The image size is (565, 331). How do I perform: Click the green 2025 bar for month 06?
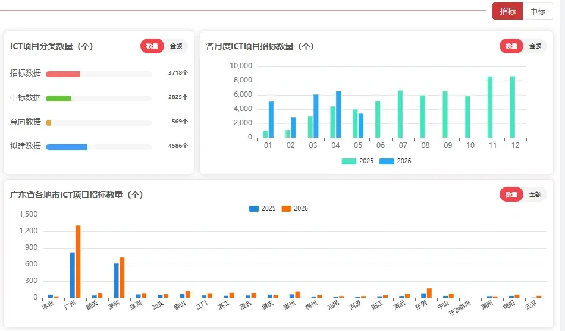[x=378, y=120]
